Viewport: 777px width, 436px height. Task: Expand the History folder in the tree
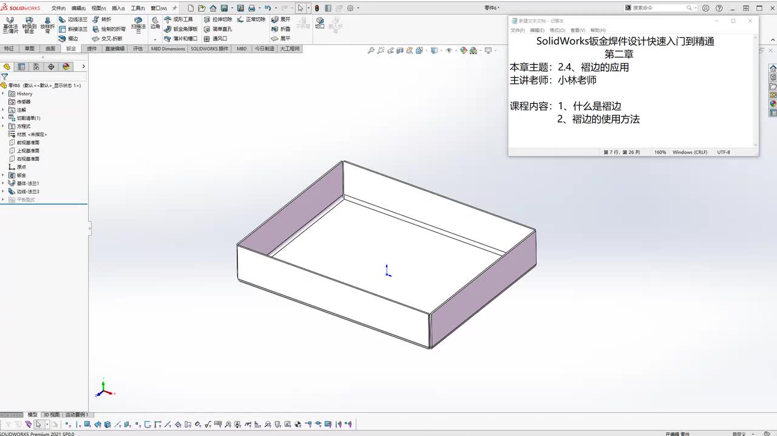coord(3,94)
